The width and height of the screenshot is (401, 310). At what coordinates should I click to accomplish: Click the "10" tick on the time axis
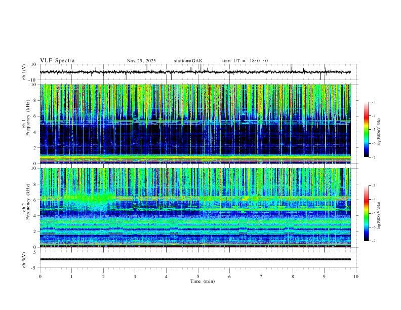pyautogui.click(x=356, y=277)
